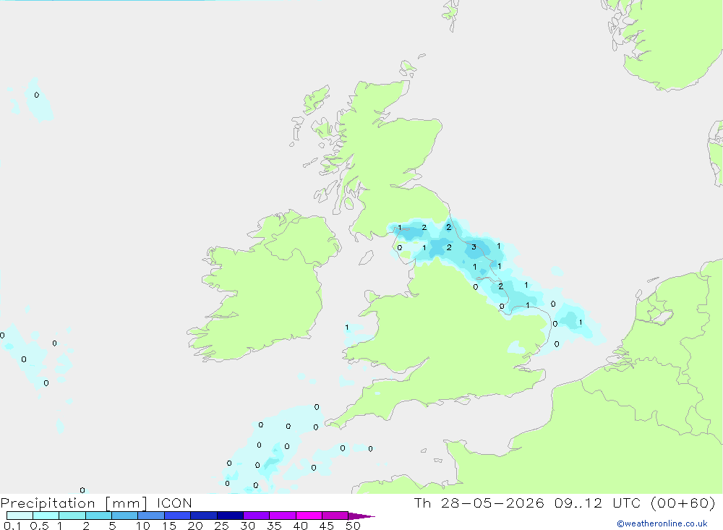Click the "Precipitation [mm]" title text
The image size is (723, 530).
[x=74, y=503]
